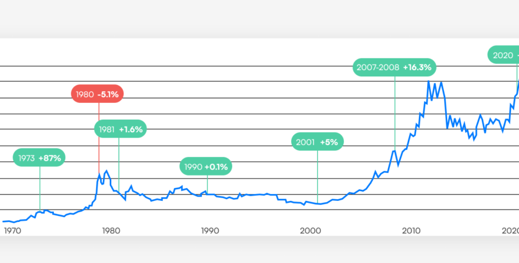Select the 2020 x-axis year label
Screen dimensions: 519x263
tap(508, 230)
